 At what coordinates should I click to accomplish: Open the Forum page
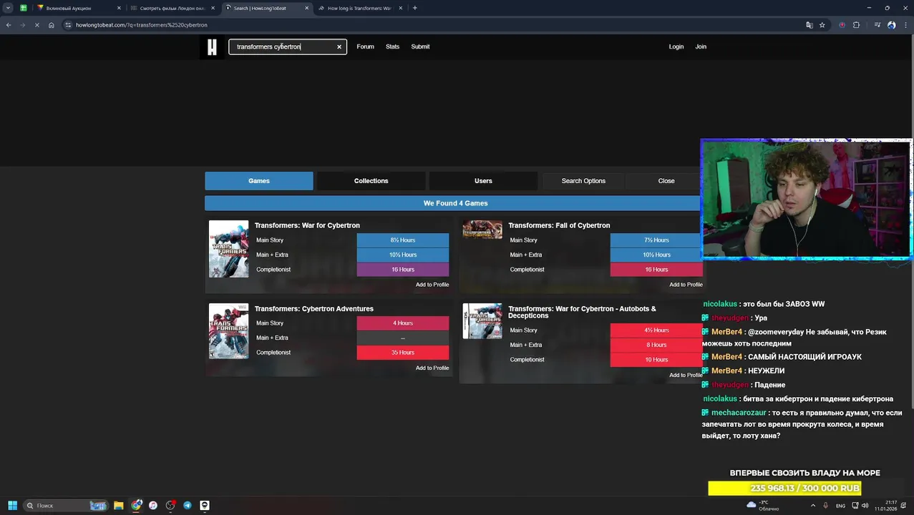(365, 46)
